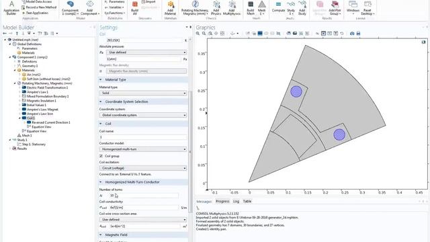430x242 pixels.
Task: Select Ampère's Law: Magnet node
Action: click(42, 110)
